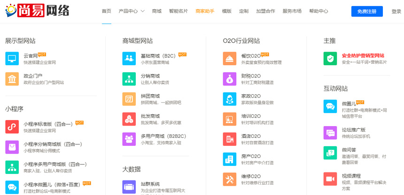404x195 pixels.
Task: Open the 财税O2O title link
Action: (x=251, y=76)
